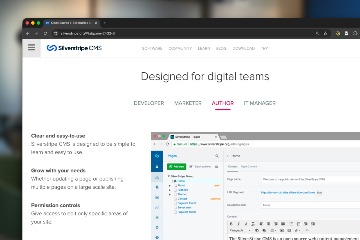Open the Settings gear in CMS sidebar
The image size is (360, 240).
157,227
